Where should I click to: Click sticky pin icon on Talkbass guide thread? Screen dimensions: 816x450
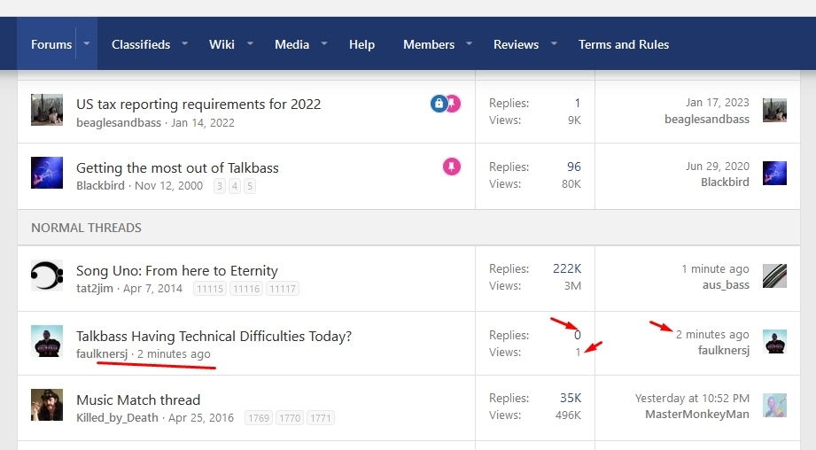pyautogui.click(x=452, y=167)
